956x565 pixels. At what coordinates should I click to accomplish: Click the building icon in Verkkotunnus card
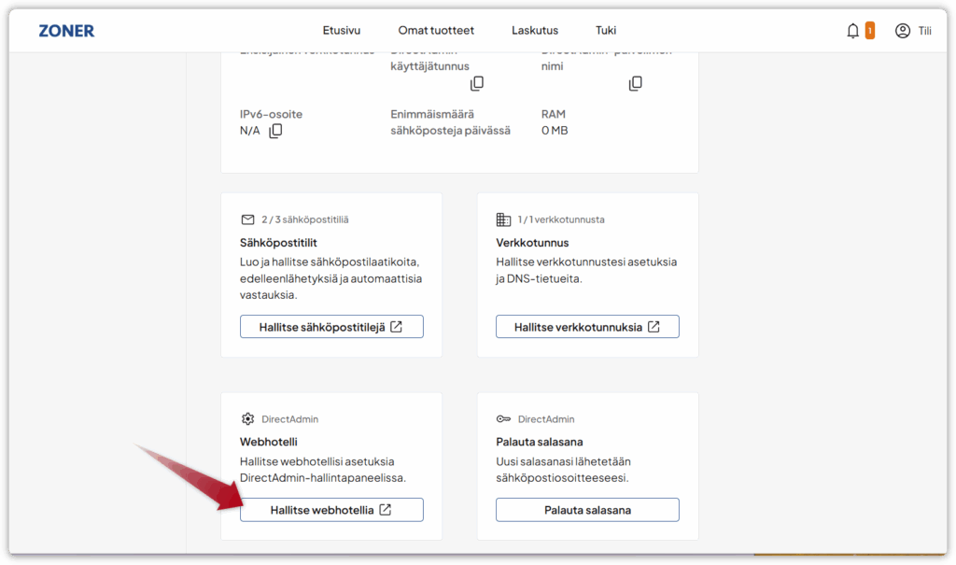tap(503, 219)
